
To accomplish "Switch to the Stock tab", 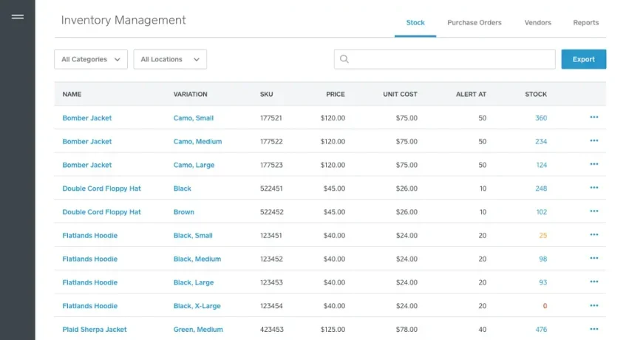I will point(415,23).
